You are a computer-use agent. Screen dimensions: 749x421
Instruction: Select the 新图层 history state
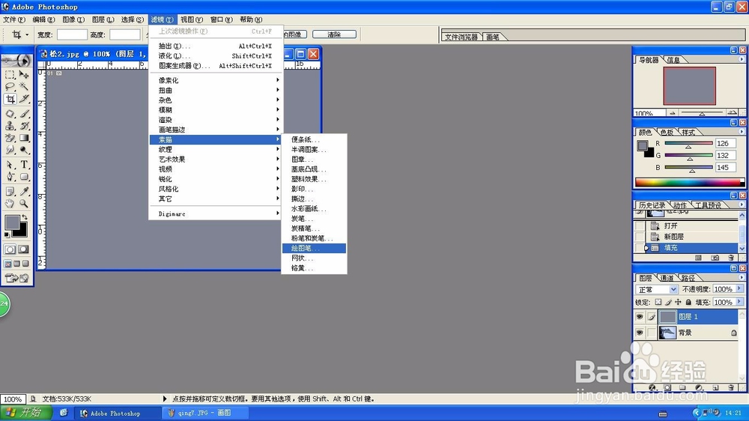click(x=691, y=237)
